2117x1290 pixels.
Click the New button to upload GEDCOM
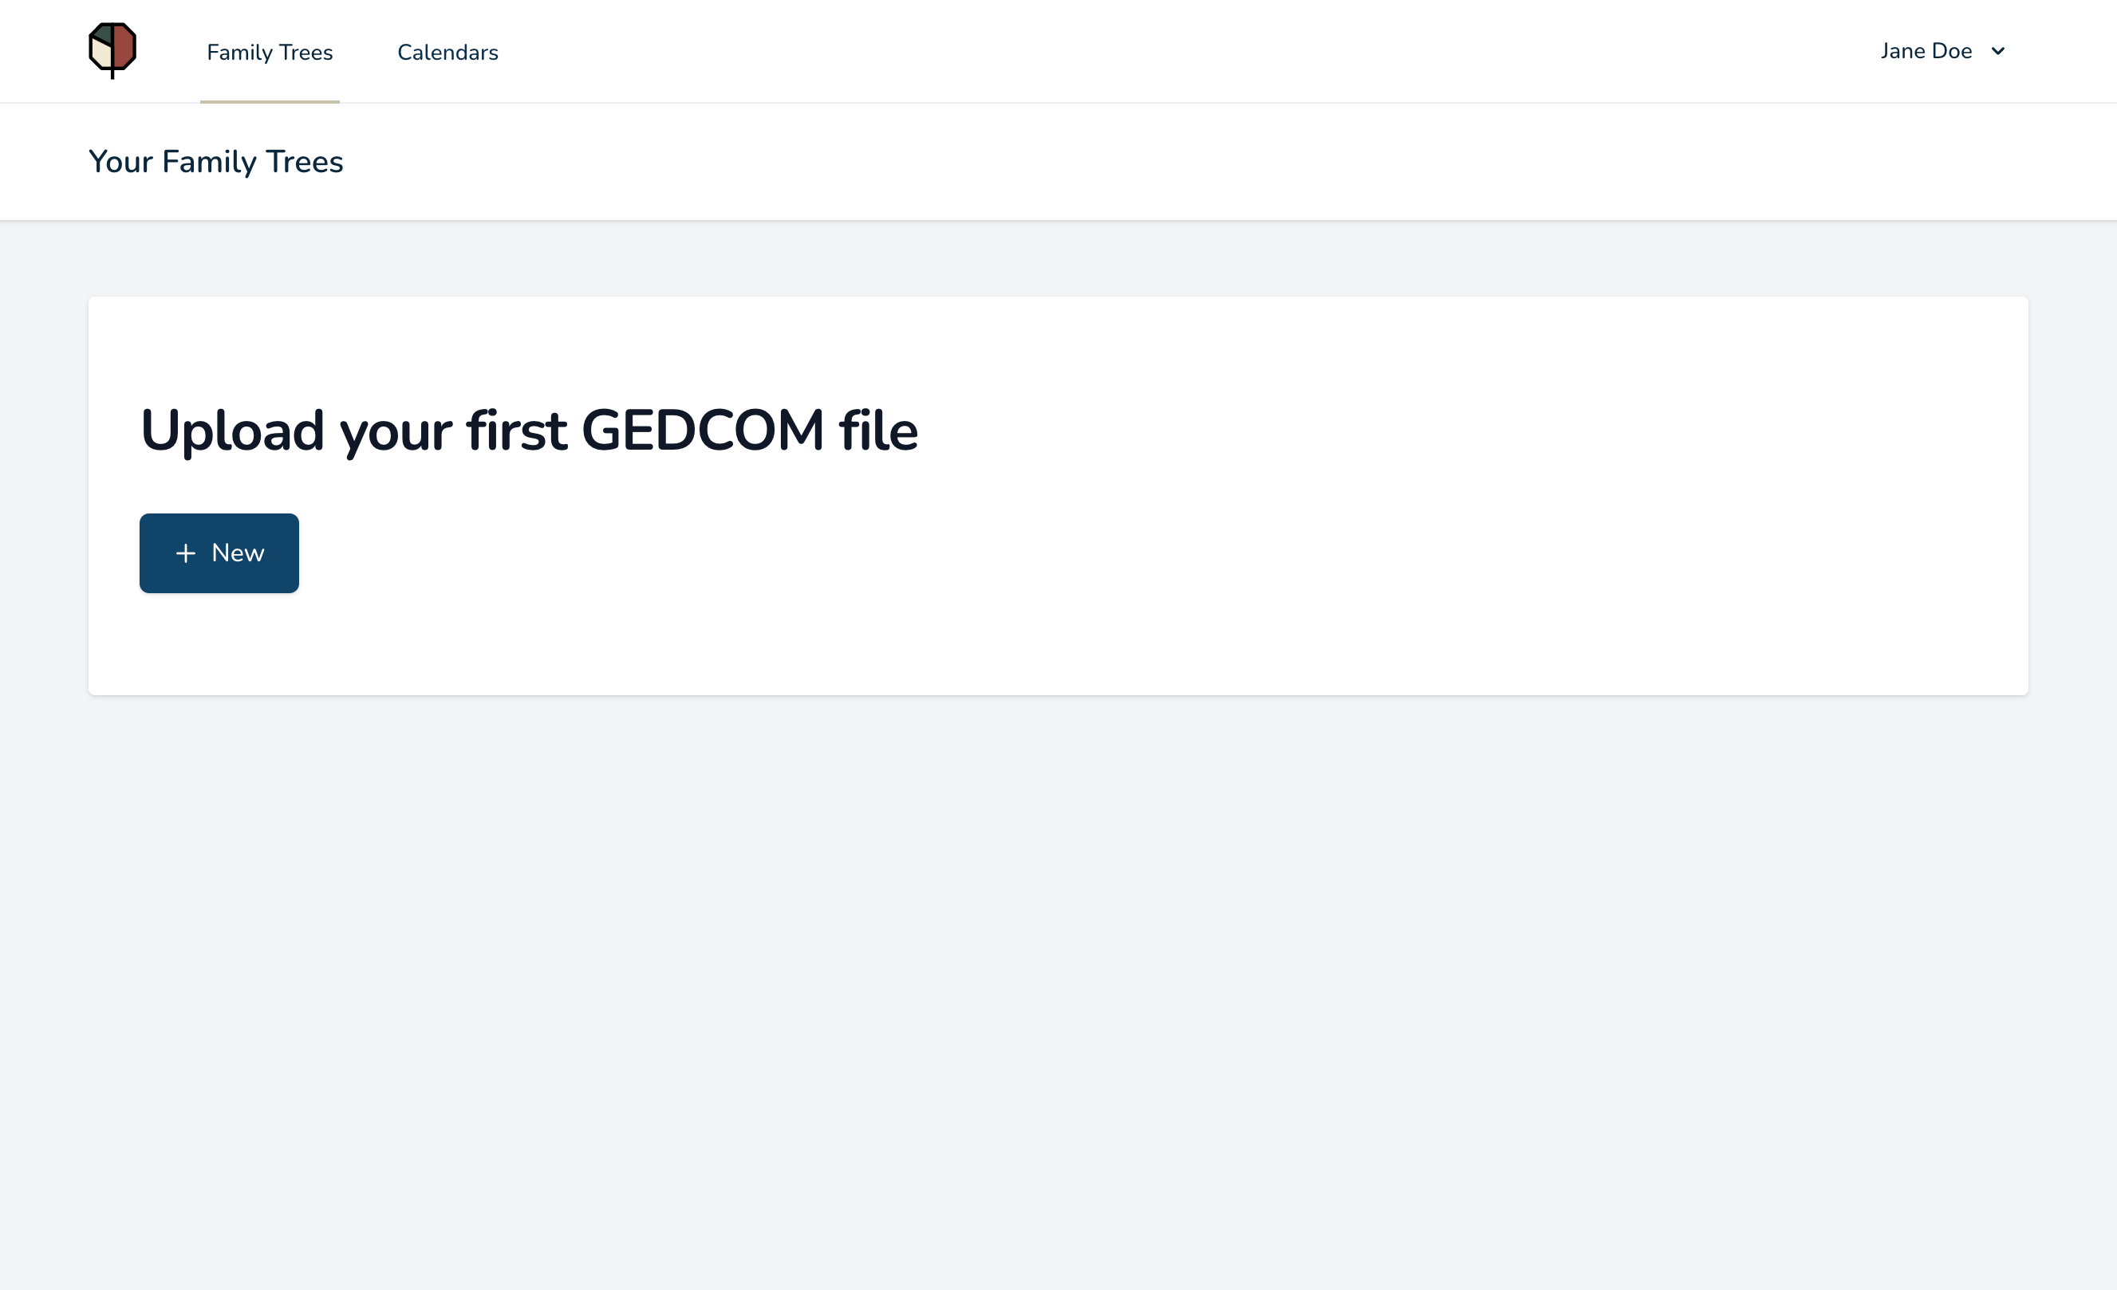pyautogui.click(x=219, y=553)
